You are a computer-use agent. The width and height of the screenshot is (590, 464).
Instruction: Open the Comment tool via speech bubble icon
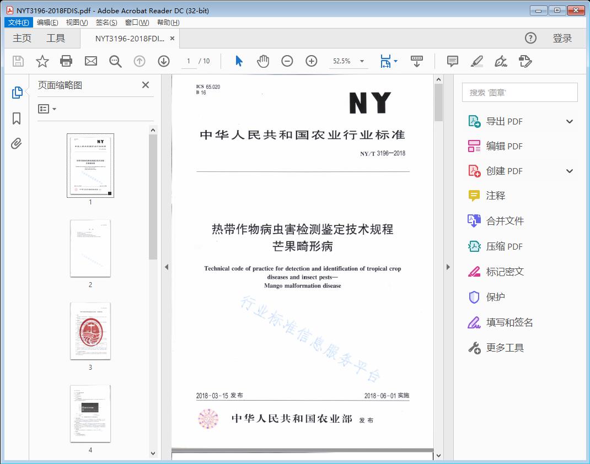(x=452, y=61)
